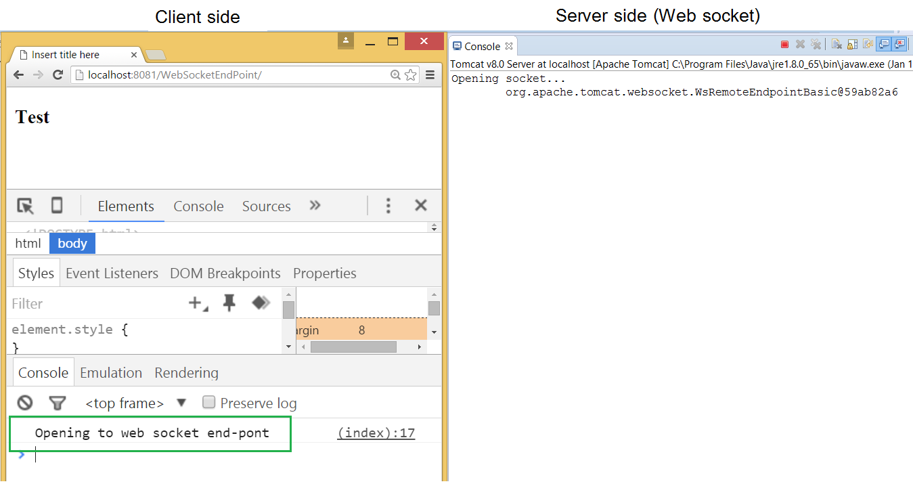
Task: Toggle Show Console When Standard Out Changes
Action: click(884, 43)
